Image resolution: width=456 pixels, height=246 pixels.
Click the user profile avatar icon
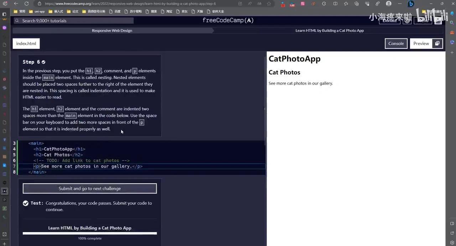click(x=389, y=4)
